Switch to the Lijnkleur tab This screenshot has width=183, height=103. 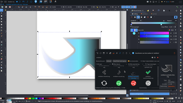click(x=144, y=14)
